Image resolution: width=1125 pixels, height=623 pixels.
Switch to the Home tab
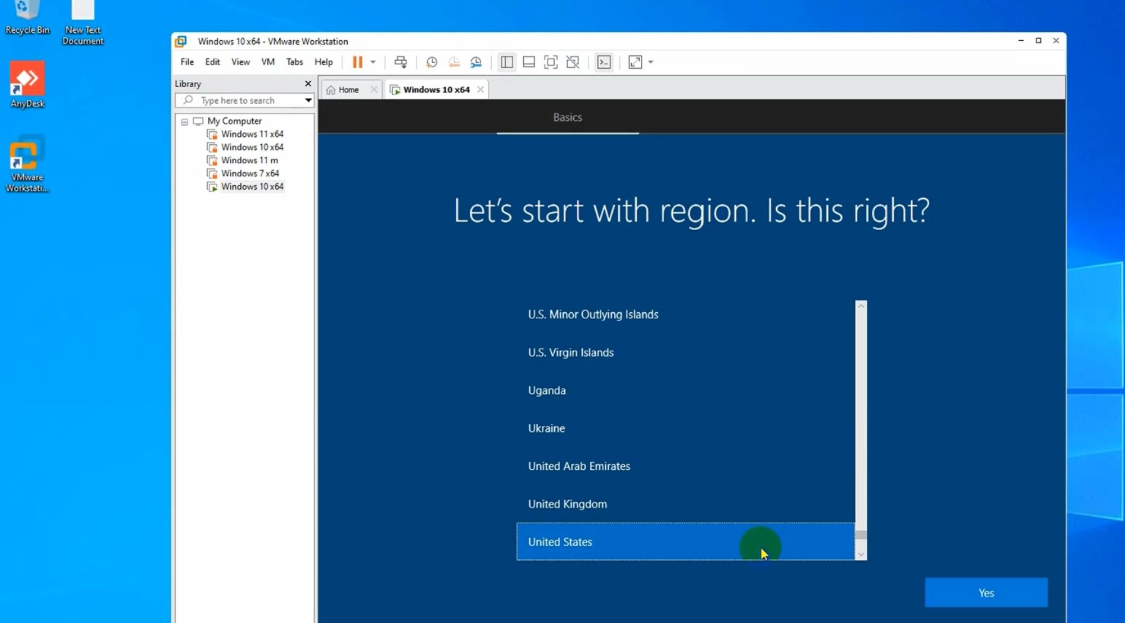348,90
